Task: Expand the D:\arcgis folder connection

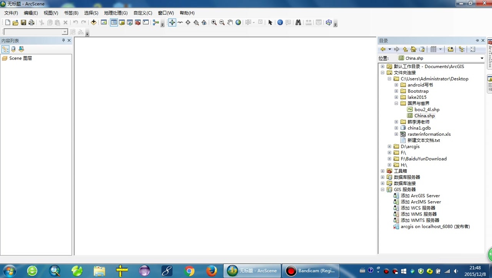Action: 389,146
